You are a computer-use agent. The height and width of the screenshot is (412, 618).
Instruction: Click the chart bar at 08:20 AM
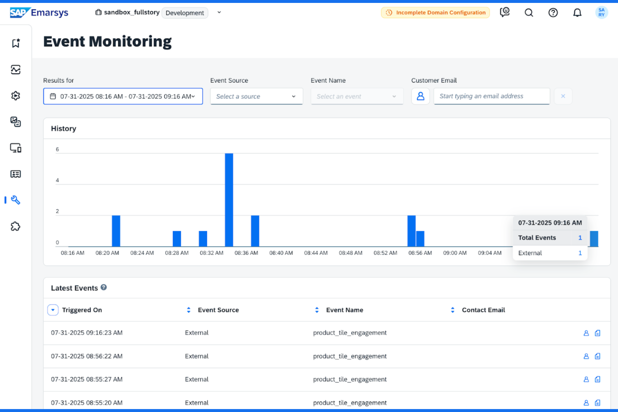click(x=116, y=231)
